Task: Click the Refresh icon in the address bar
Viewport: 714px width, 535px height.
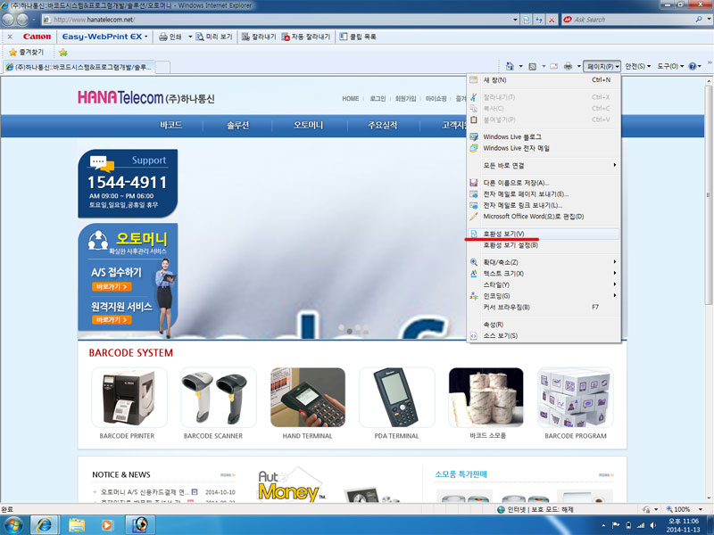Action: click(539, 20)
